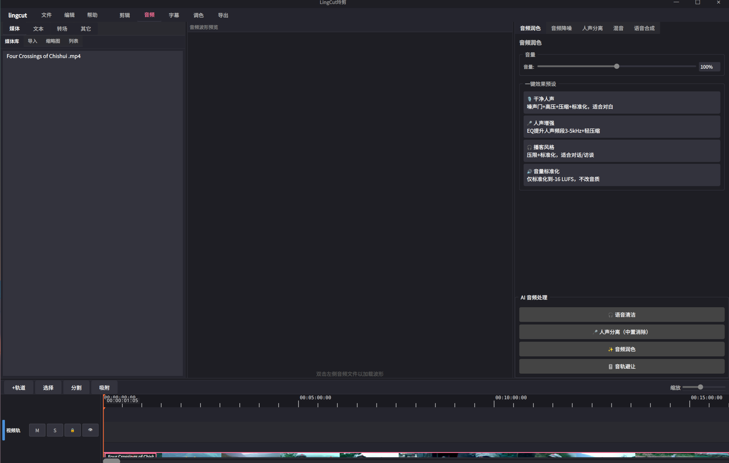Add a track with +轨道 button
Image resolution: width=729 pixels, height=463 pixels.
coord(18,387)
